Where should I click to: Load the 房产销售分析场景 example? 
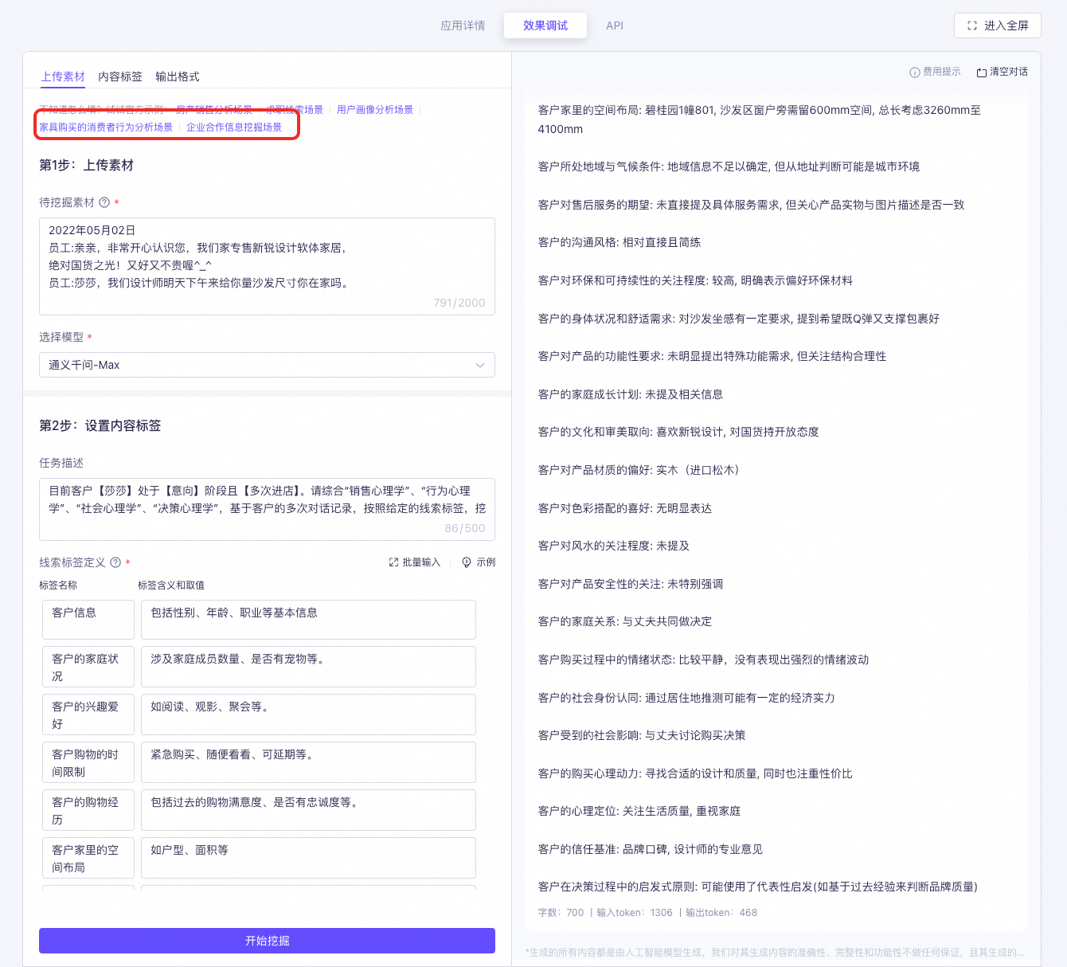[x=214, y=110]
